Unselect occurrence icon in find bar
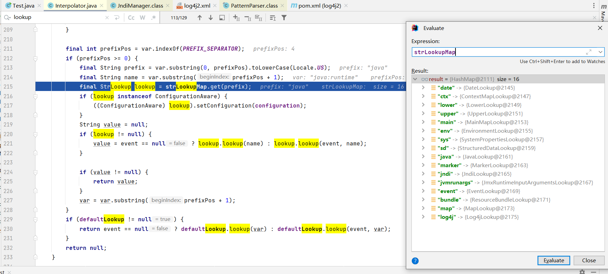The width and height of the screenshot is (608, 274). tap(248, 18)
